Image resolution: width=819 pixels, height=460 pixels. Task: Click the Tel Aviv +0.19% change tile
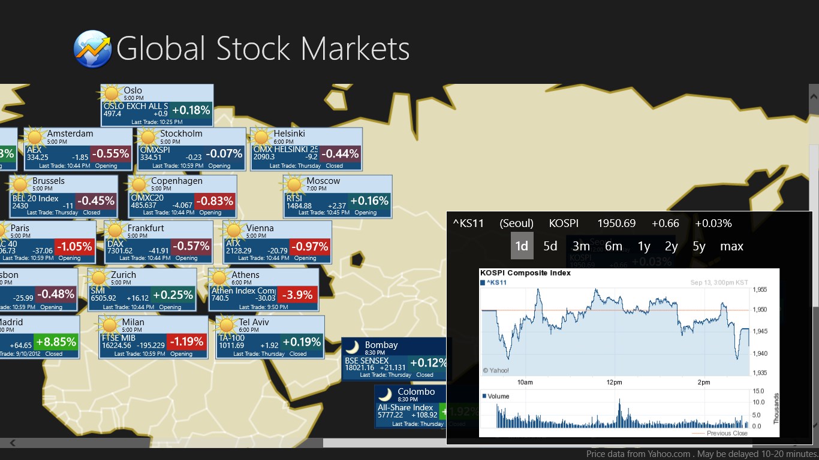coord(302,342)
